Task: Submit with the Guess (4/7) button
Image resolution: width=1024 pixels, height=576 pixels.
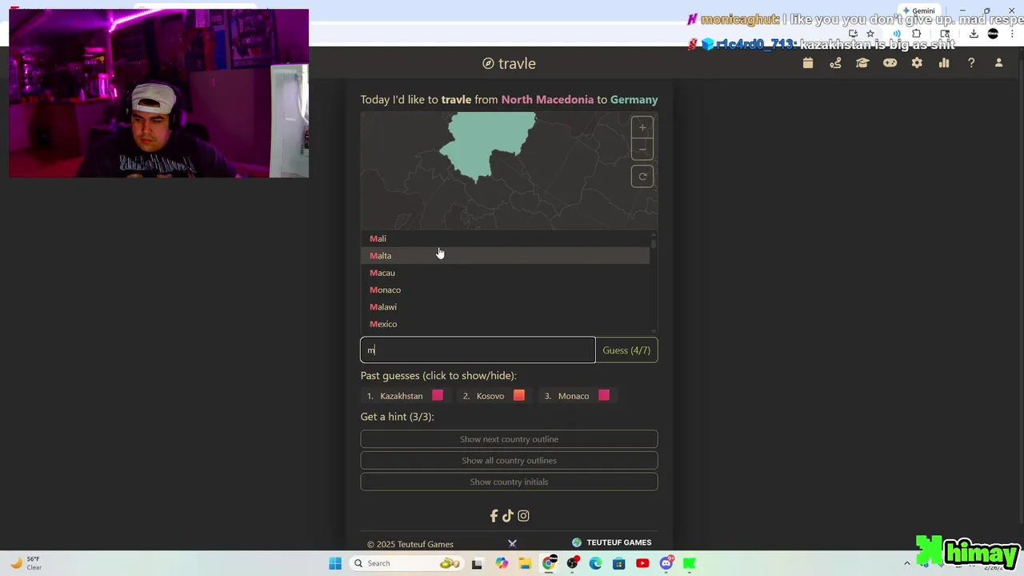Action: tap(626, 350)
